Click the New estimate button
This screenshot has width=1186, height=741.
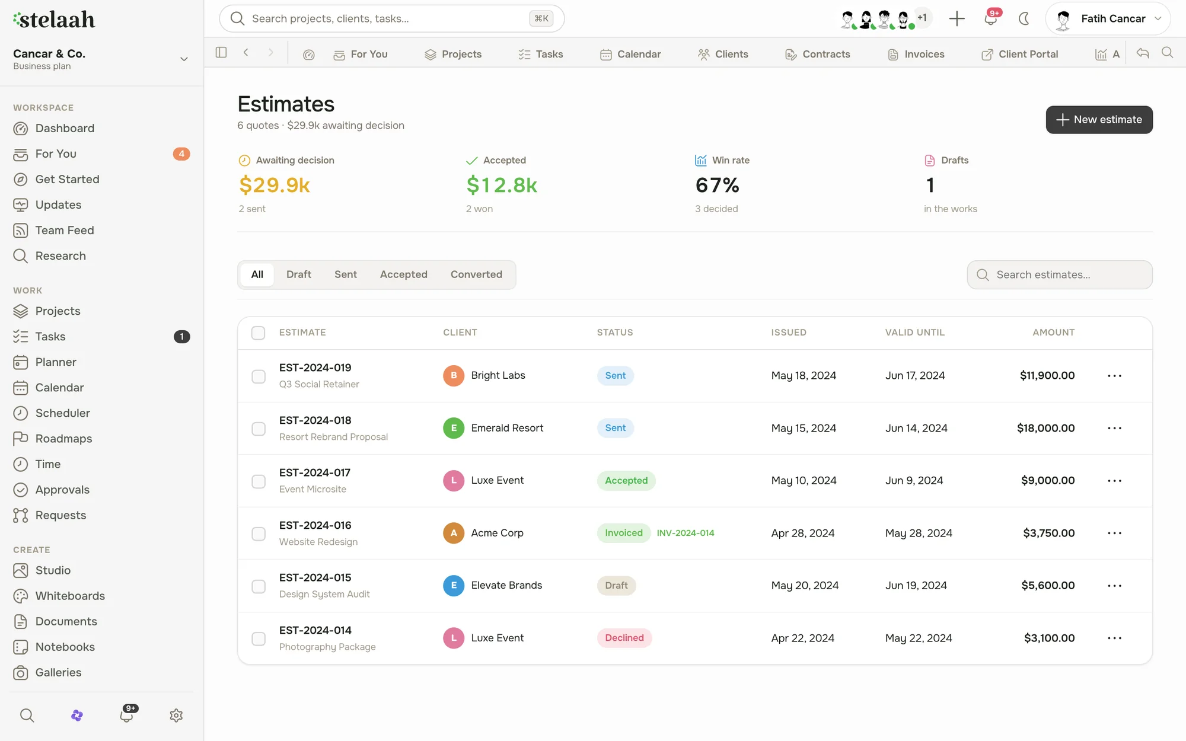pyautogui.click(x=1099, y=120)
